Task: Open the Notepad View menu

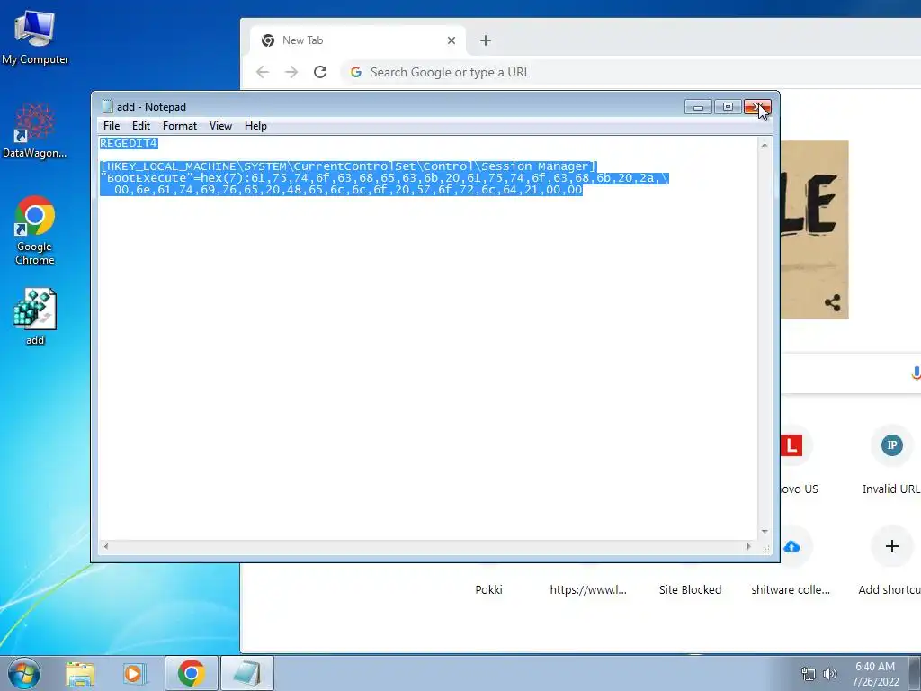Action: click(x=221, y=126)
